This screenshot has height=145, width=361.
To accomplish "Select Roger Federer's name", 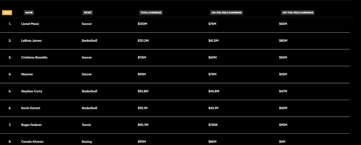I will pos(31,125).
